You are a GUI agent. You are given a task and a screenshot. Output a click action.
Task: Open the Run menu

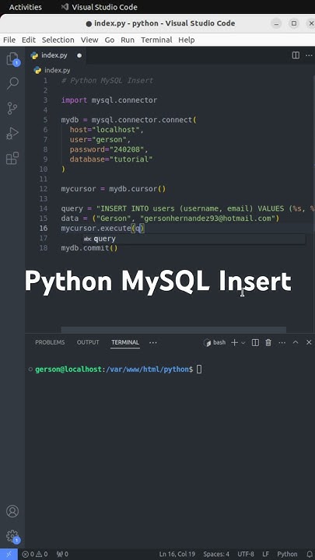128,40
